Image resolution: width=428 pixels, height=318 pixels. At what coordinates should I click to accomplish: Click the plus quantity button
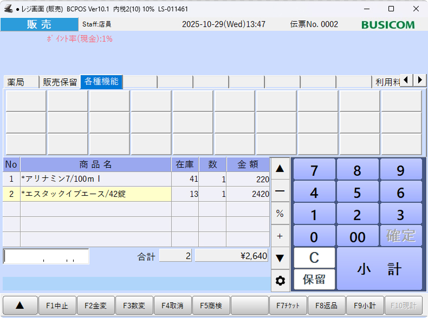pyautogui.click(x=280, y=236)
